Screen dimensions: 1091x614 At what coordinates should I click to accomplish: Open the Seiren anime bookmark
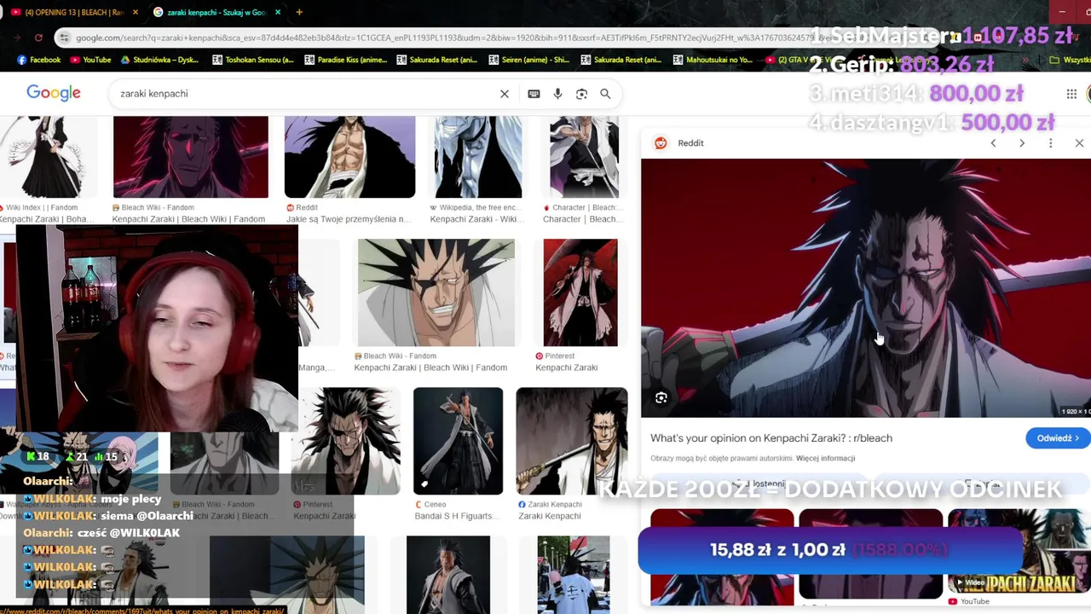point(529,60)
